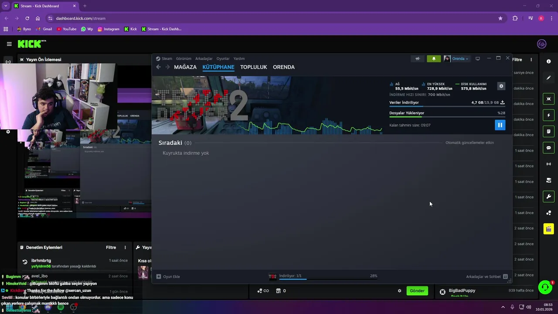Click the Steam announcements megaphone icon
The height and width of the screenshot is (314, 558).
[x=418, y=59]
